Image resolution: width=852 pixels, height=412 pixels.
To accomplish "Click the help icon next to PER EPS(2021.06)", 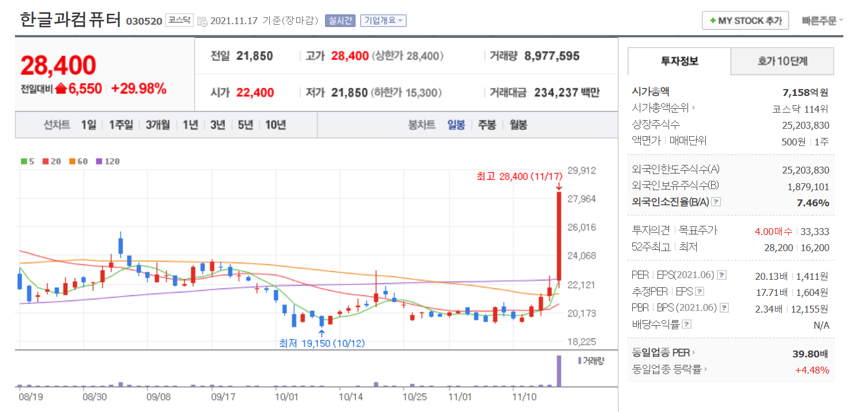I will tap(723, 275).
